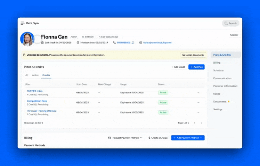The height and width of the screenshot is (166, 260).
Task: Open row actions menu for Competition Prep
Action: click(x=198, y=102)
